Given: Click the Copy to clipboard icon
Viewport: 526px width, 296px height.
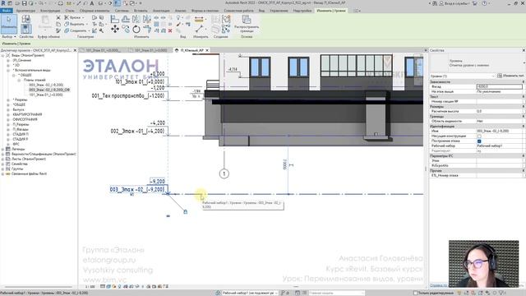Looking at the screenshot, I should click(58, 24).
